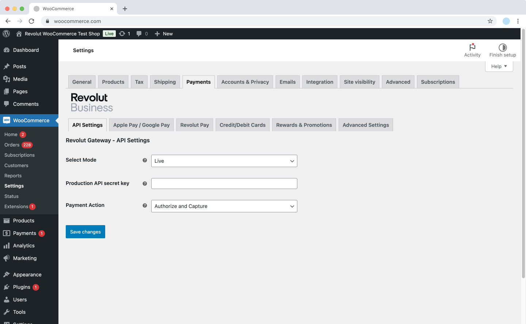526x324 pixels.
Task: Click the page vertical scrollbar
Action: (x=523, y=153)
